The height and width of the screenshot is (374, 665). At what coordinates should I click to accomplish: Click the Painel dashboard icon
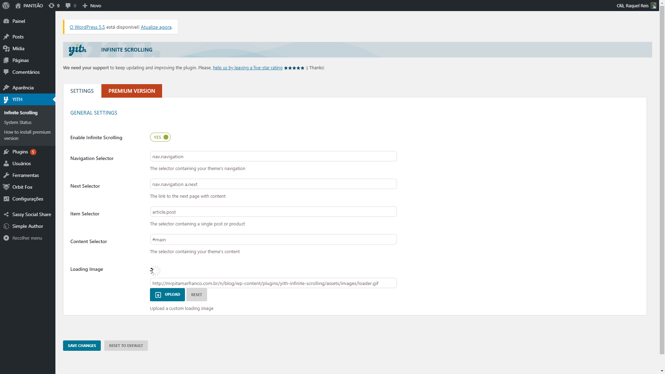6,21
